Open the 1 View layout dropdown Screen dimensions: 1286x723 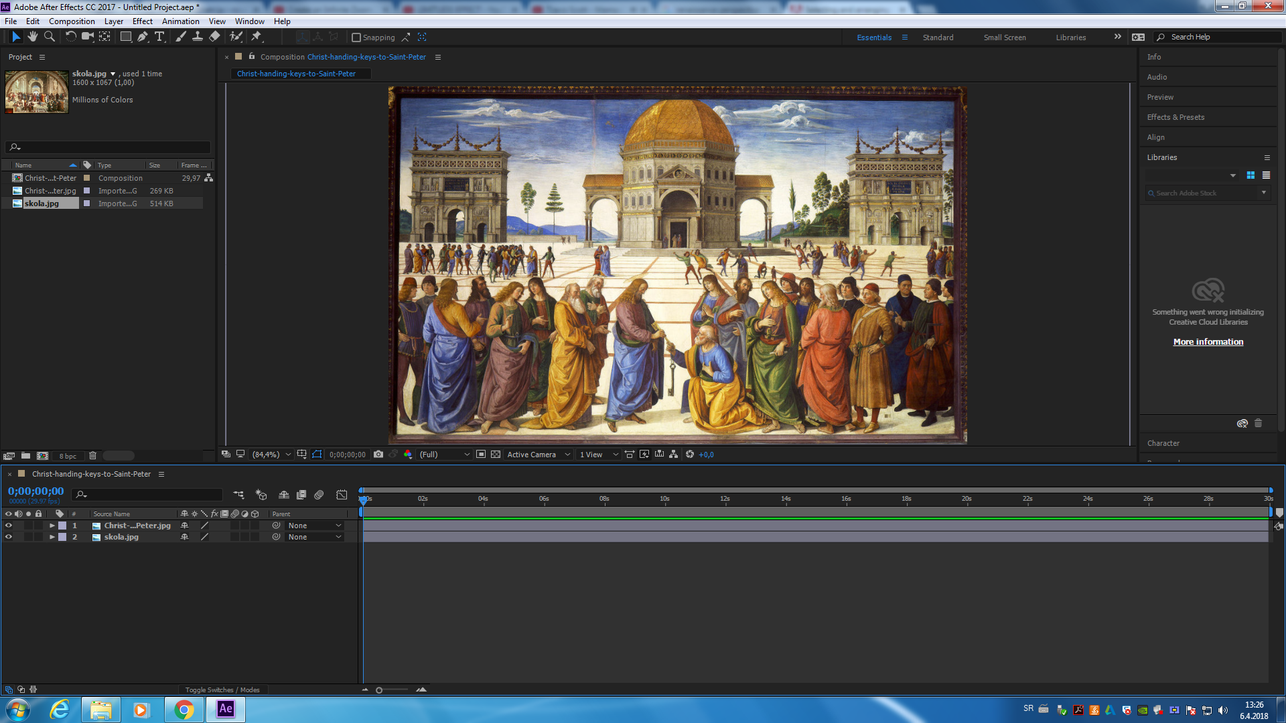599,455
